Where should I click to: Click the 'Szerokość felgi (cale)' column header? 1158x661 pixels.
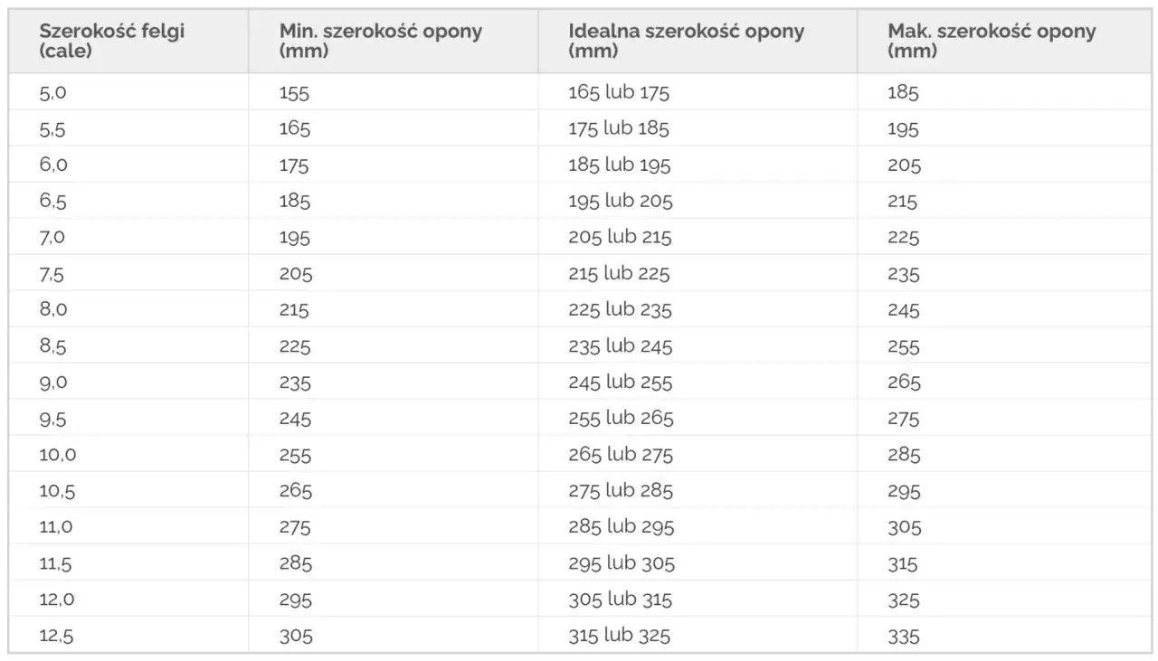click(x=112, y=41)
